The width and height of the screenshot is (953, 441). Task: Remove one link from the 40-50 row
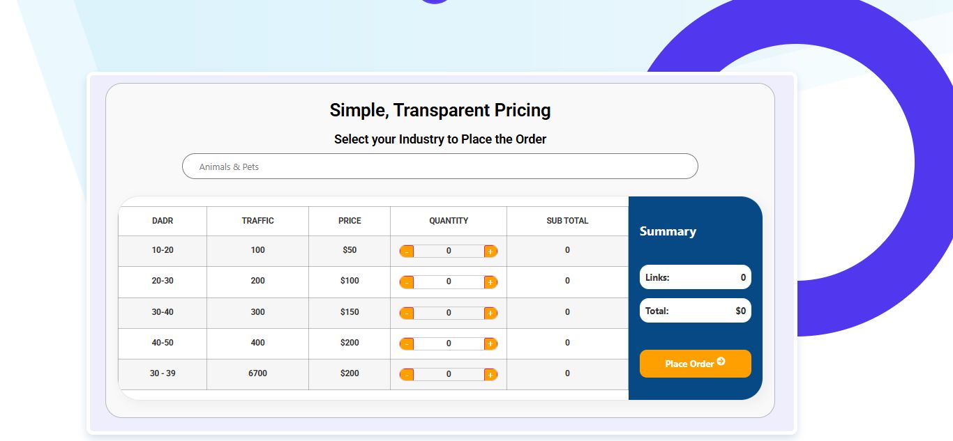(407, 343)
